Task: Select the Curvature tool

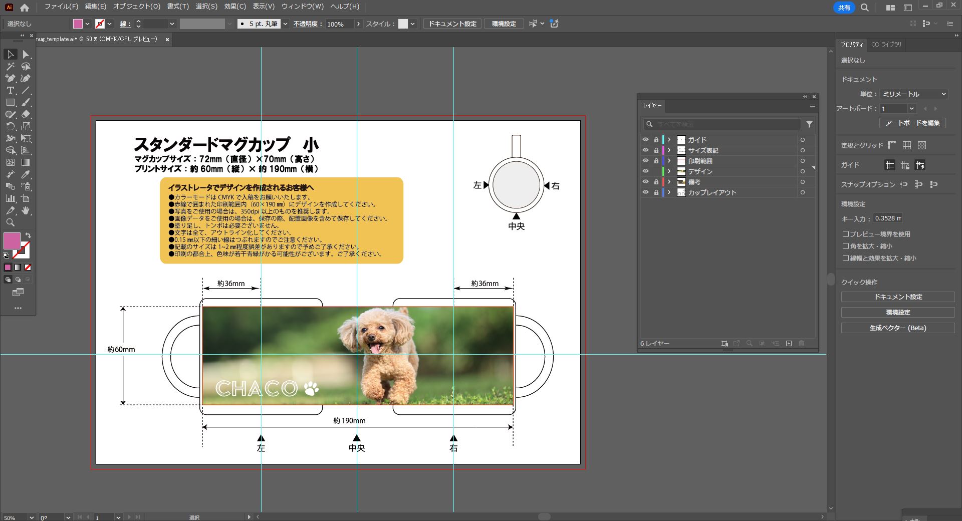Action: [x=26, y=78]
